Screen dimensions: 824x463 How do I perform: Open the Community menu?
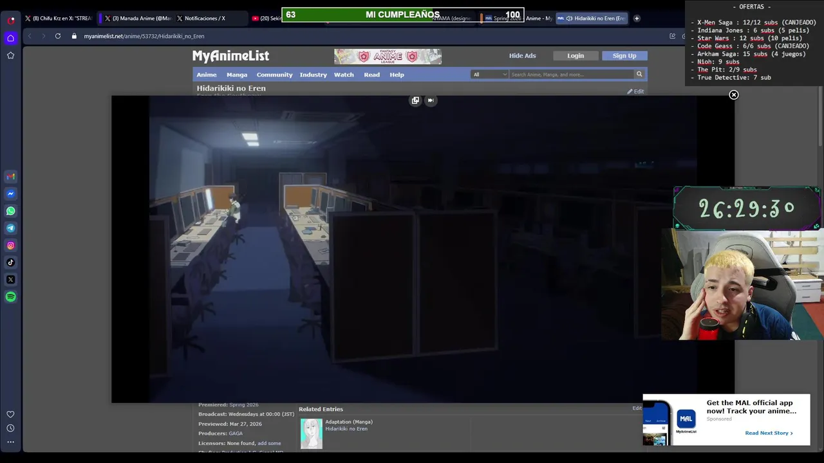pos(275,75)
